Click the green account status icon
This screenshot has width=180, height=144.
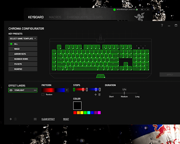pyautogui.click(x=114, y=10)
